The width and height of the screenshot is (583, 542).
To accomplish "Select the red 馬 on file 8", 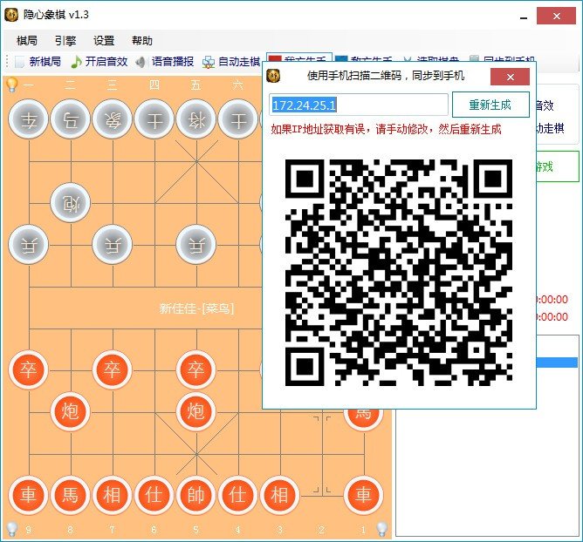I will 71,495.
